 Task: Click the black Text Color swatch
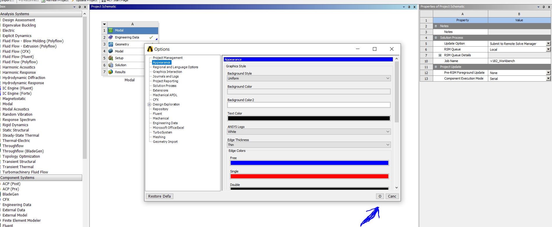309,118
